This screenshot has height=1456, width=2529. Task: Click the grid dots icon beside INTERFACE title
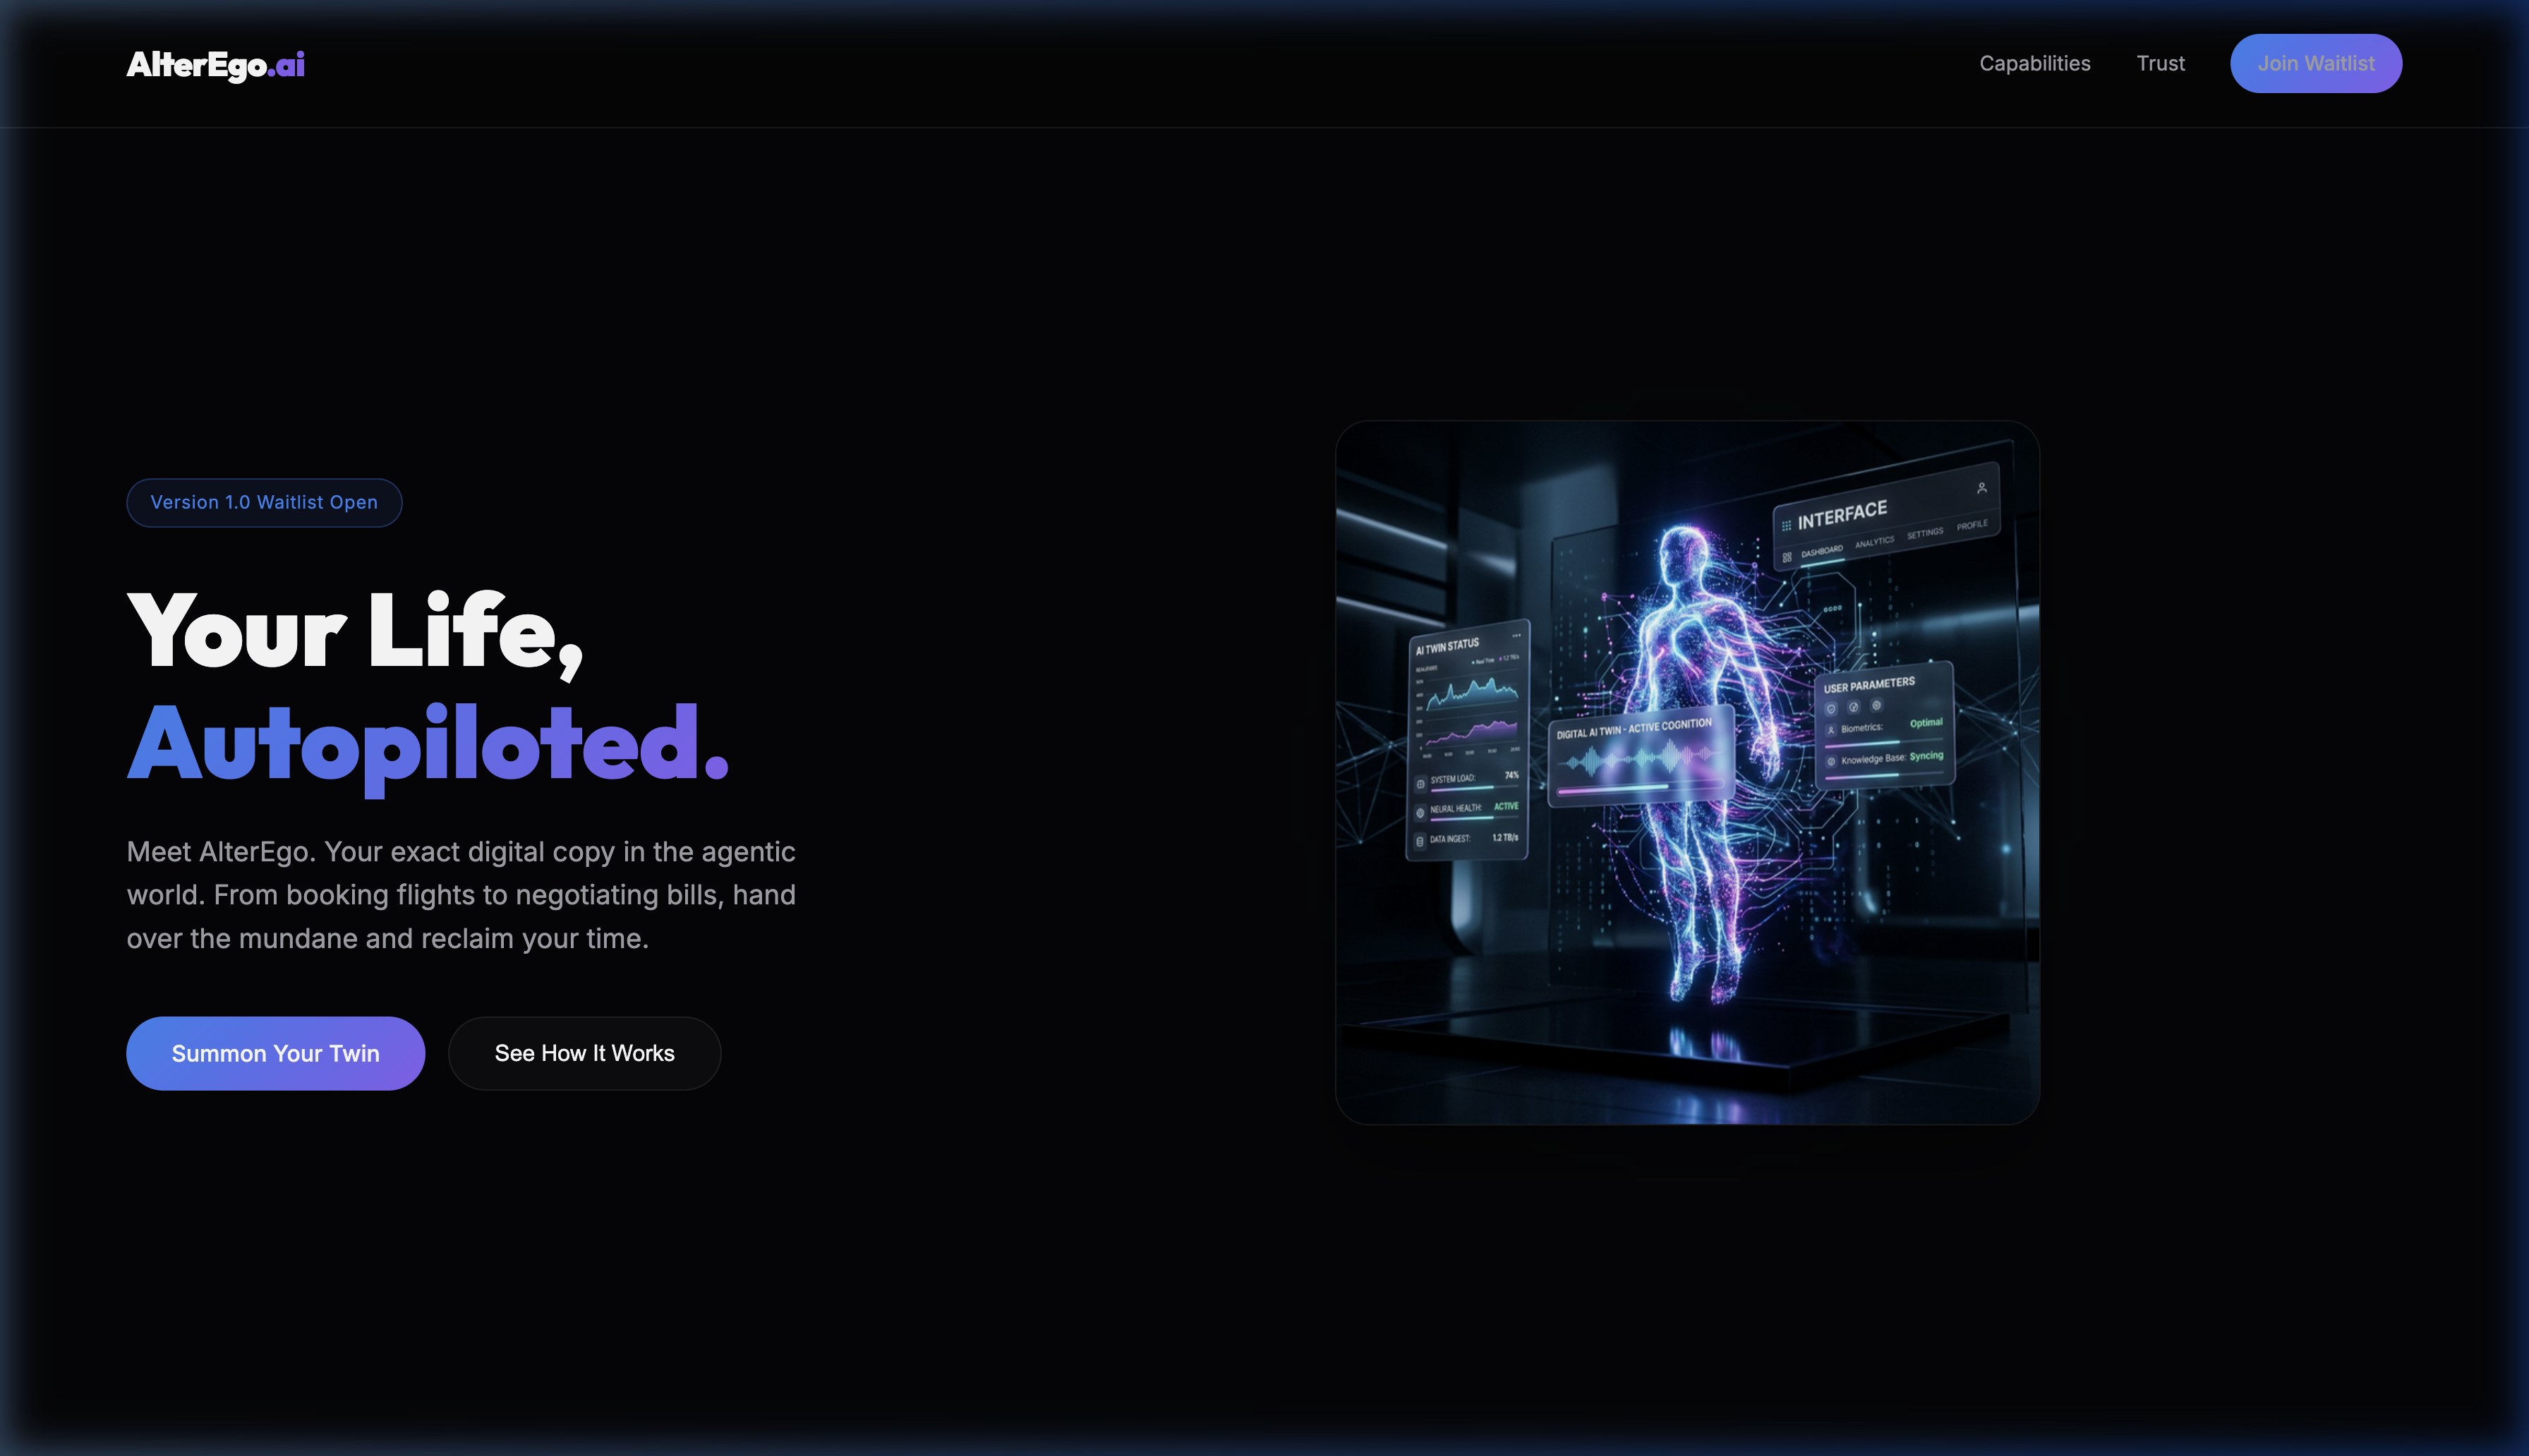point(1786,525)
